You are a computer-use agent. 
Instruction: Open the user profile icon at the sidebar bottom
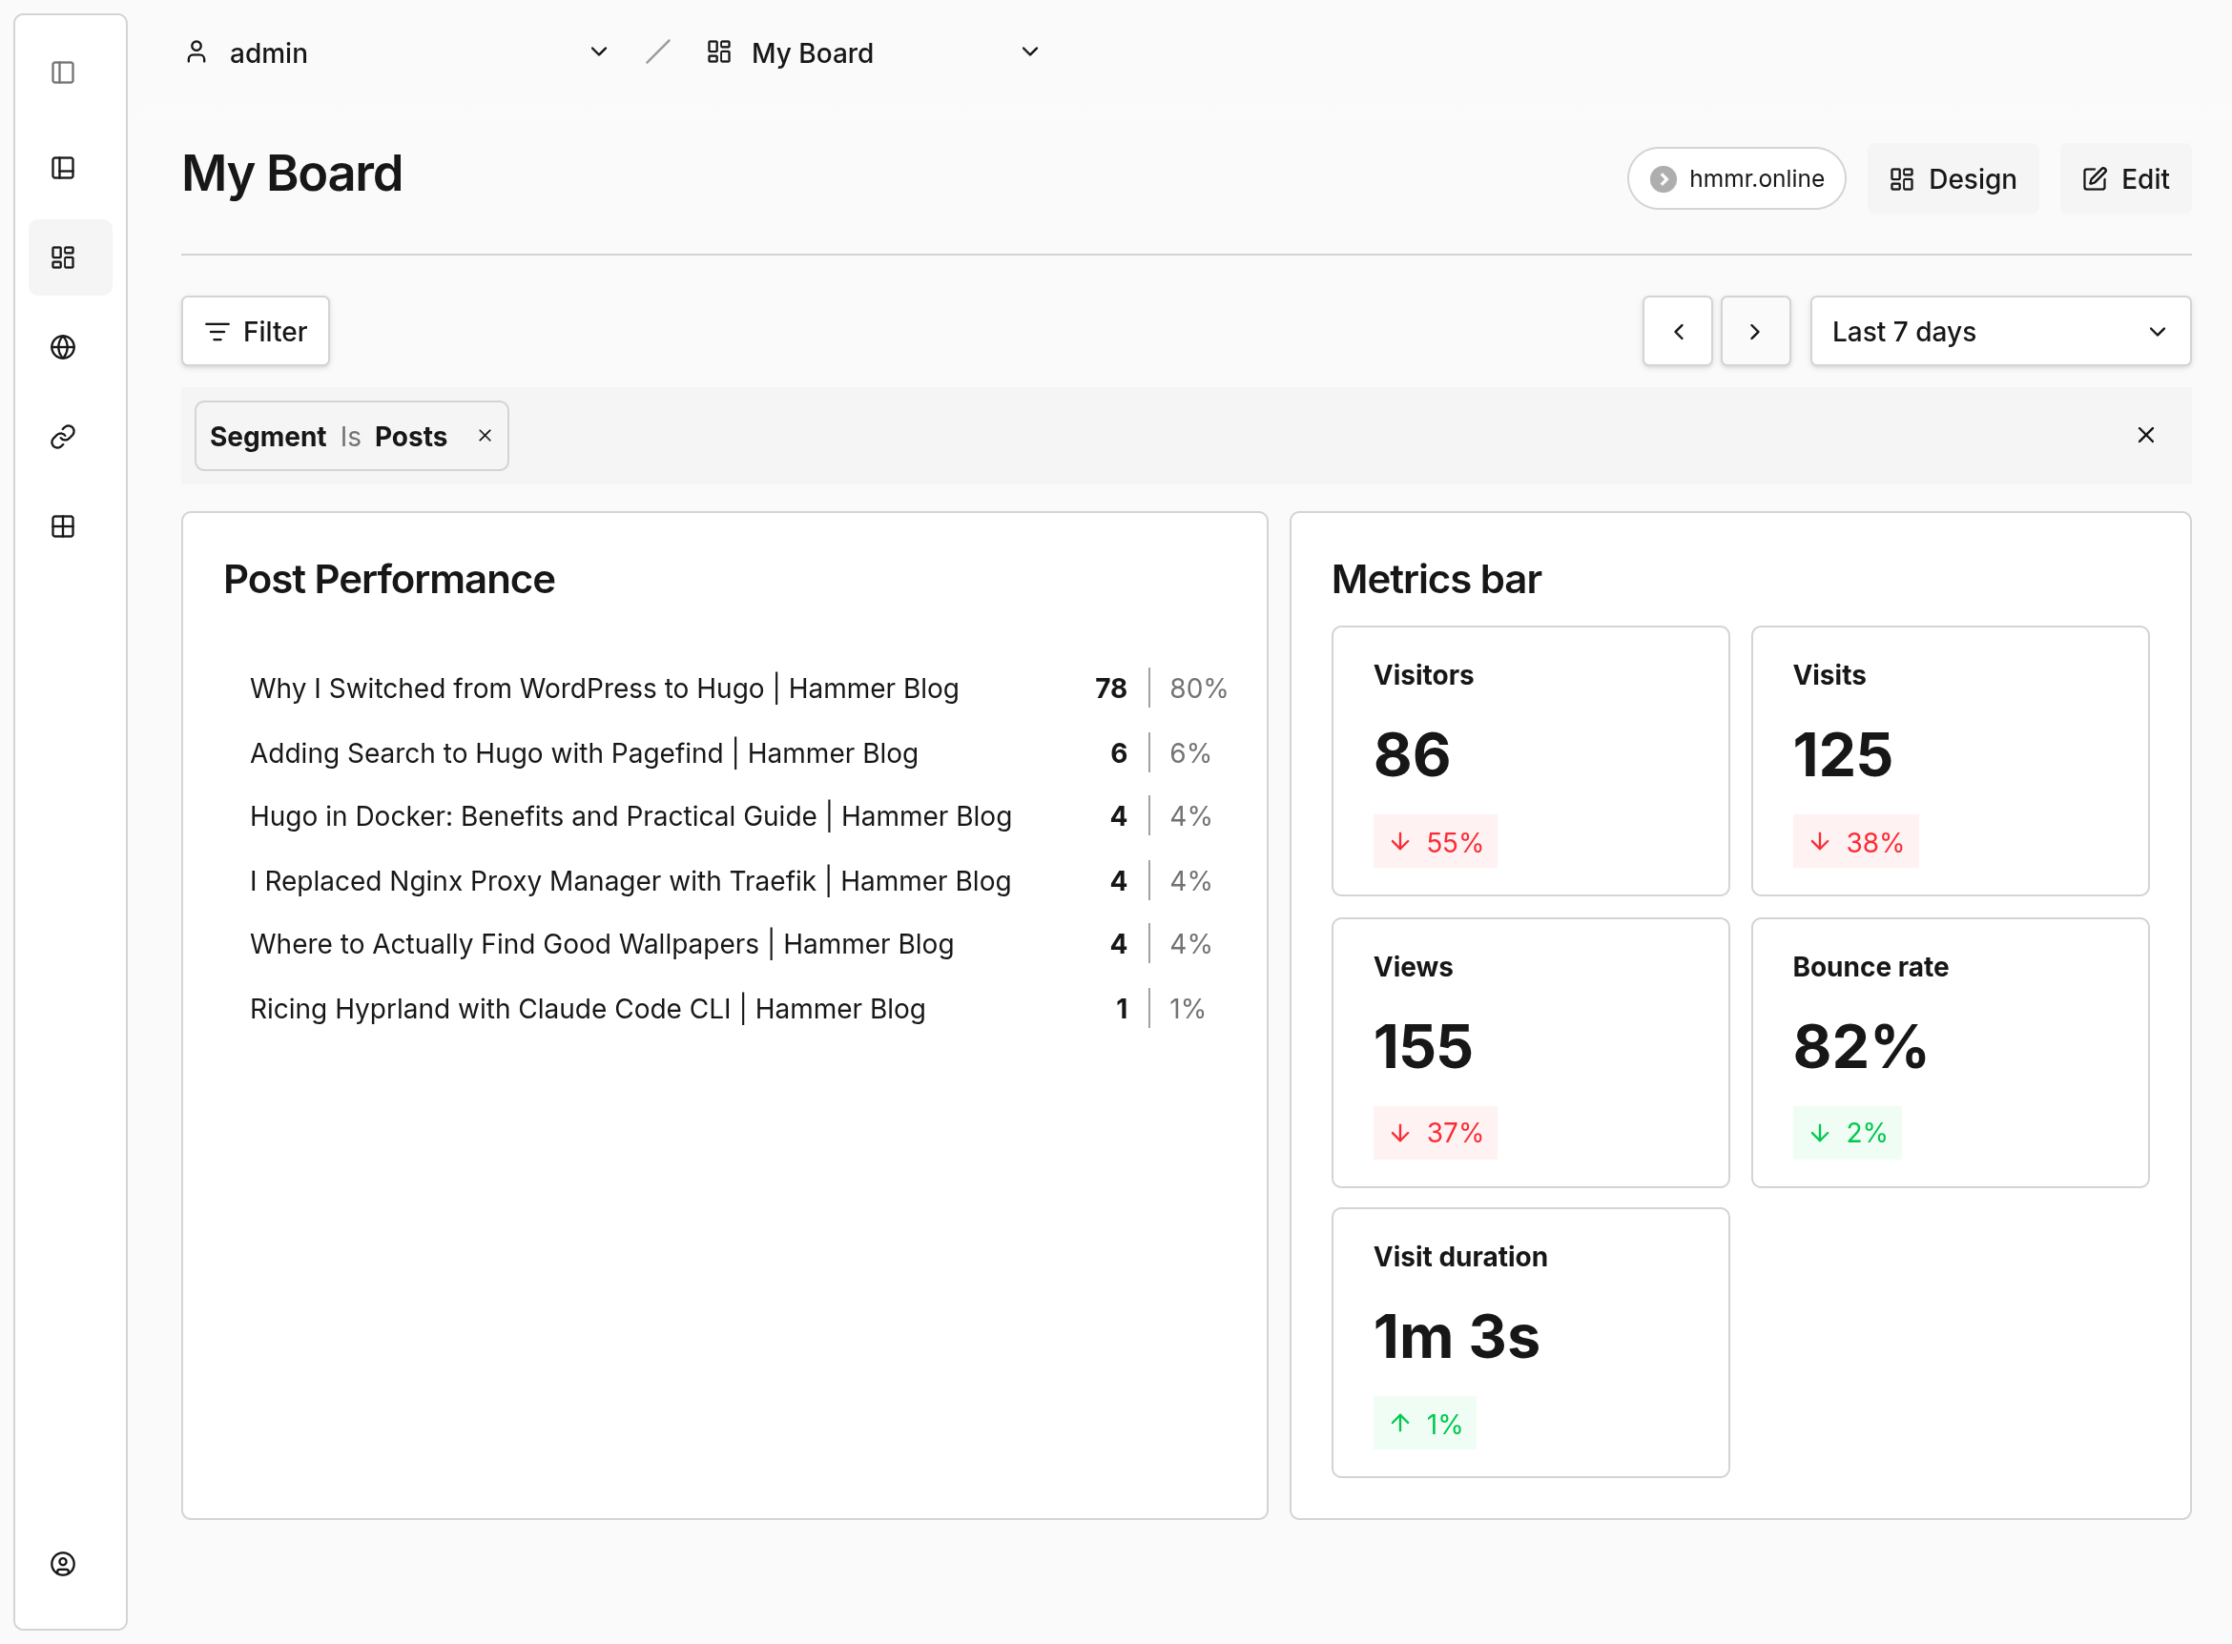[63, 1563]
